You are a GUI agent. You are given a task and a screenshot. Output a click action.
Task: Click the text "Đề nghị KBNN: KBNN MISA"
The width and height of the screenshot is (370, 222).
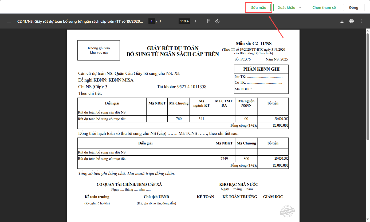106,80
